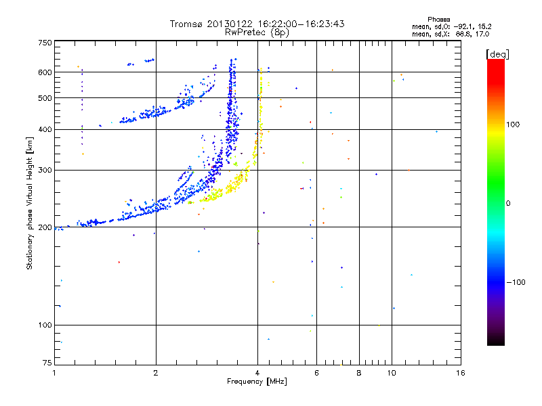Click the 100 km height axis label
542x406 pixels.
(45, 325)
